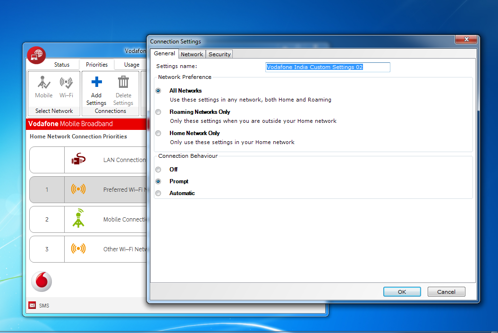Image resolution: width=498 pixels, height=333 pixels.
Task: Switch to the Security tab
Action: tap(219, 54)
